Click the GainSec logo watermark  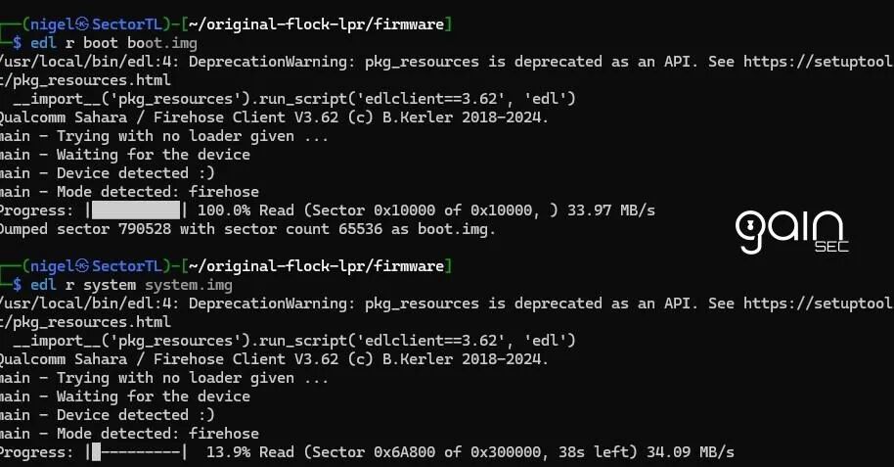[x=791, y=232]
